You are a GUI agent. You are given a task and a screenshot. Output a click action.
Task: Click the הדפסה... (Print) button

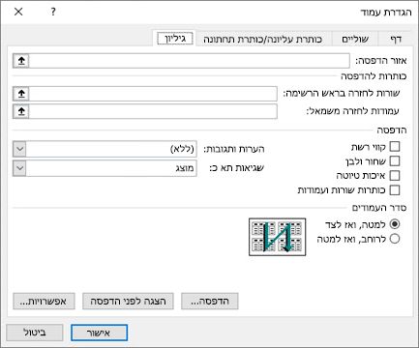click(x=210, y=302)
